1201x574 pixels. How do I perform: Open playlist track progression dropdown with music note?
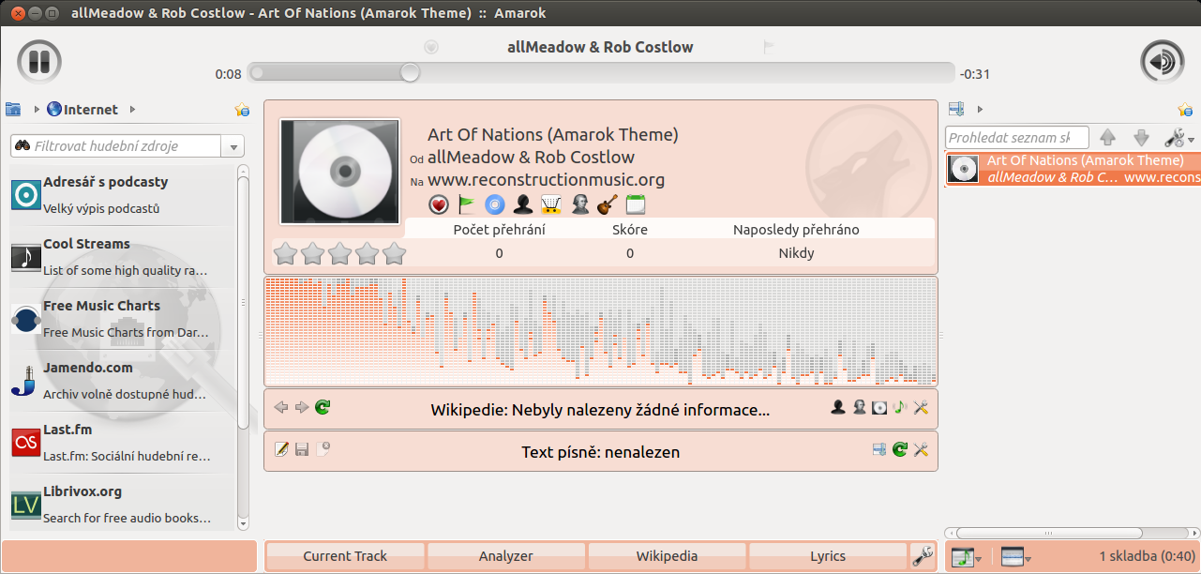point(967,557)
